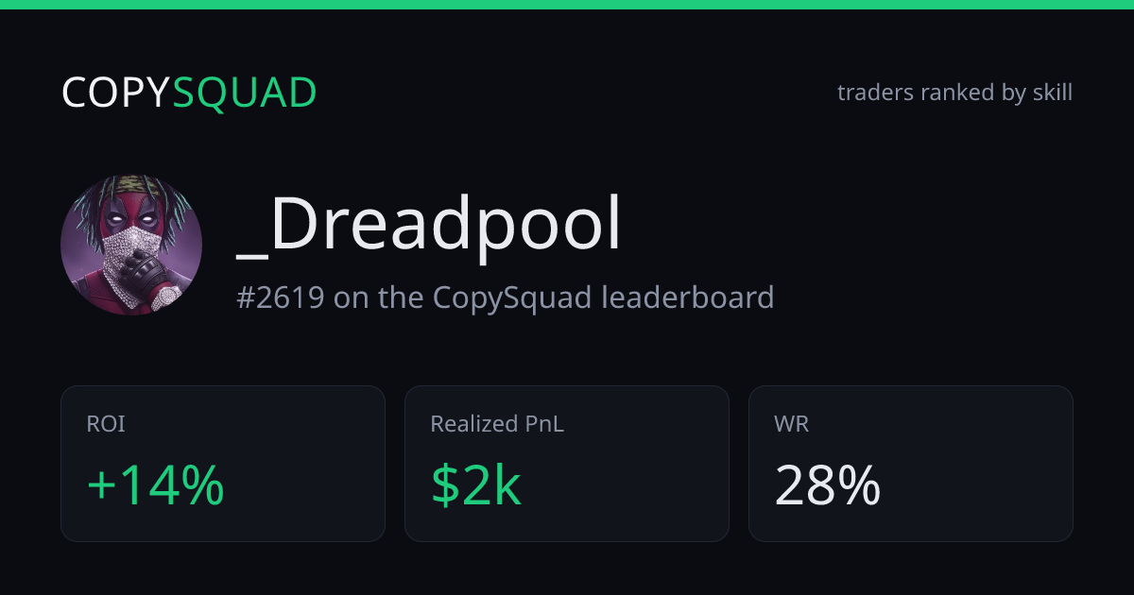This screenshot has width=1134, height=595.
Task: Open the Realized PnL stat card
Action: [567, 464]
